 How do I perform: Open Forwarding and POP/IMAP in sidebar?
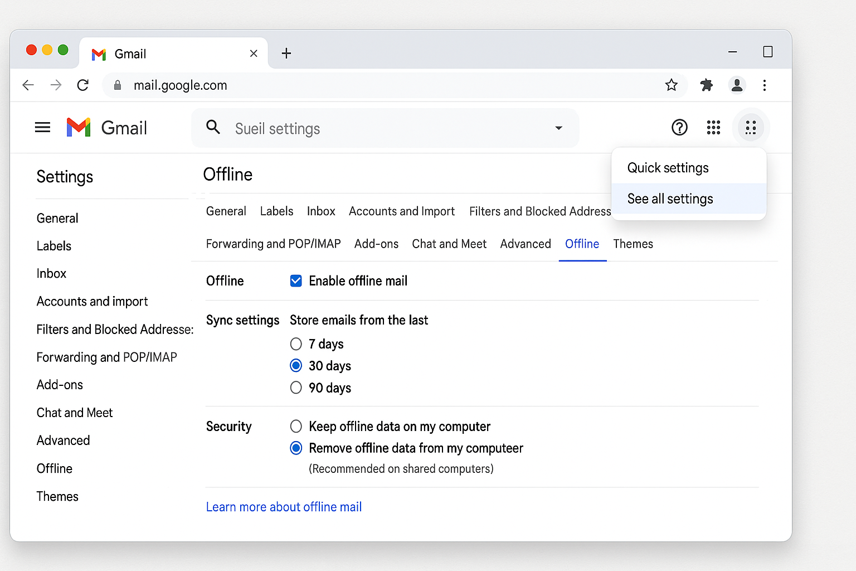click(x=106, y=357)
